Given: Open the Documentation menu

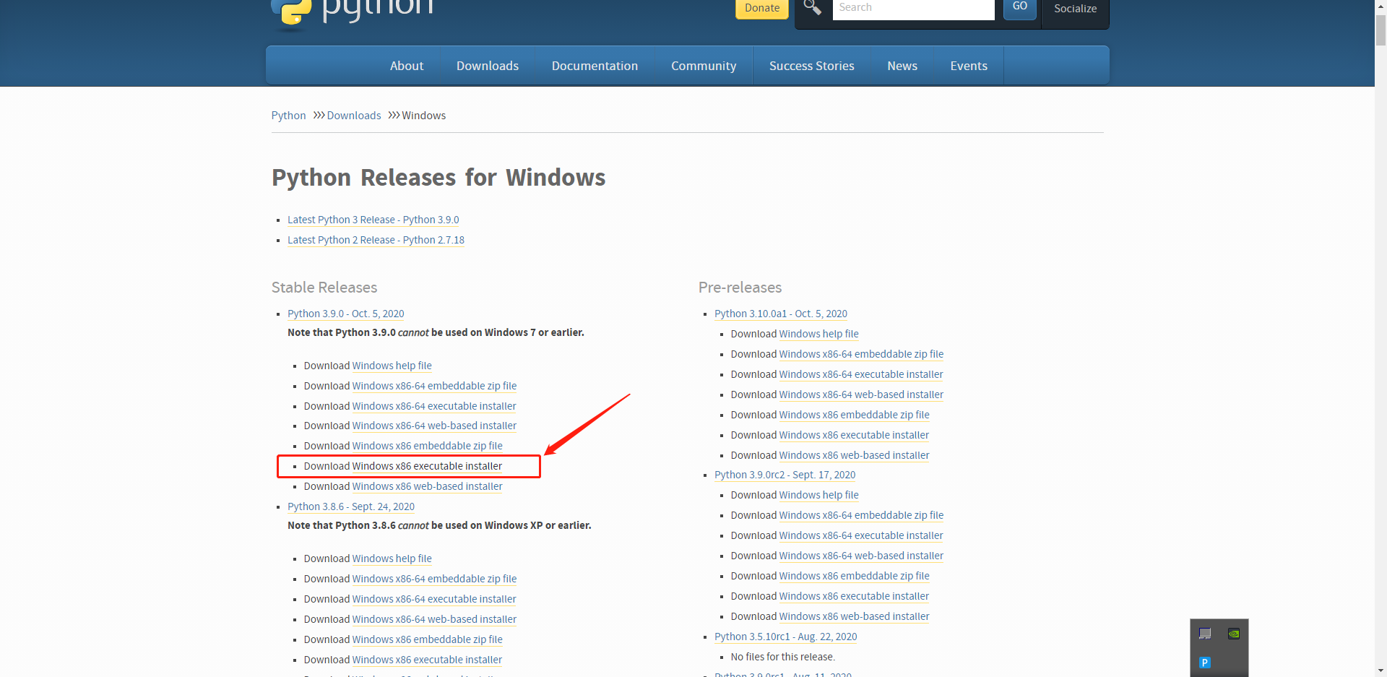Looking at the screenshot, I should 595,66.
